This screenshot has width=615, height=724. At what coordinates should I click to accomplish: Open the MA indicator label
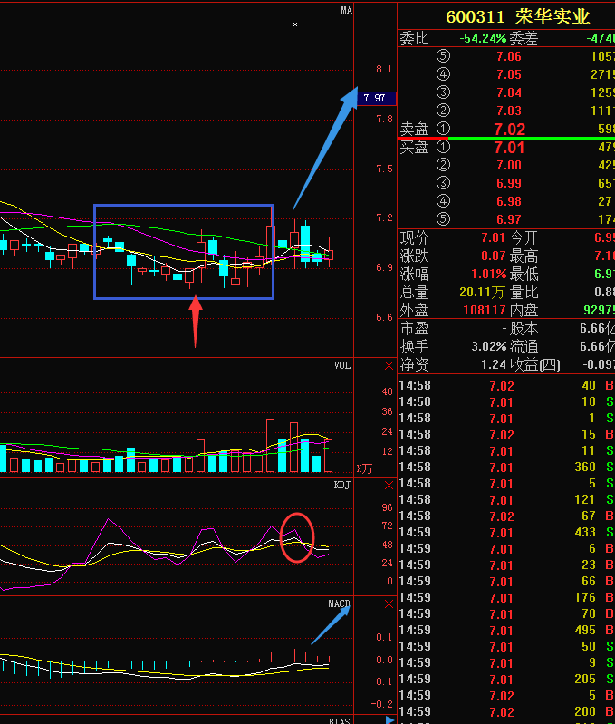tap(347, 10)
